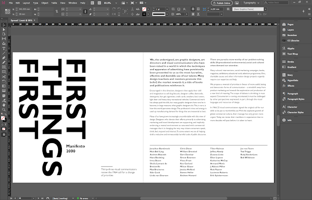
Task: Open the stroke weight 1 pt dropdown
Action: 167,9
